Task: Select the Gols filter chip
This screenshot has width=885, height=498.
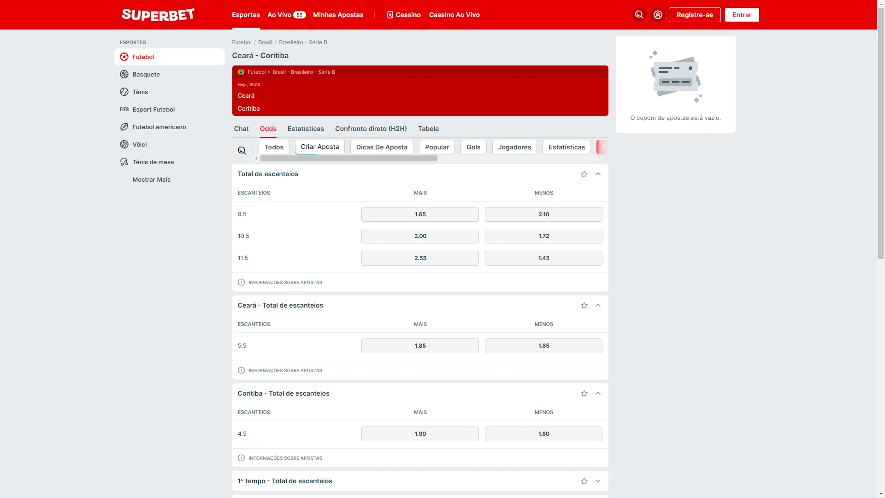Action: 473,147
